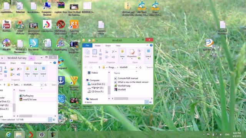Click Delete X icon in WinRAR window ribbon
The height and width of the screenshot is (138, 246).
[x=113, y=51]
